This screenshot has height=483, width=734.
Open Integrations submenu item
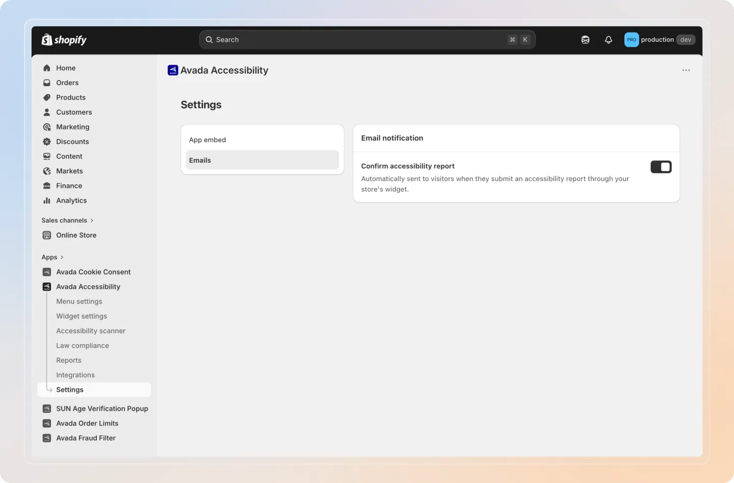click(x=75, y=375)
